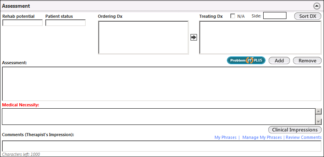Click in the Comments (Therapist's Impression) box
Viewport: 324px width, 157px height.
[x=162, y=146]
